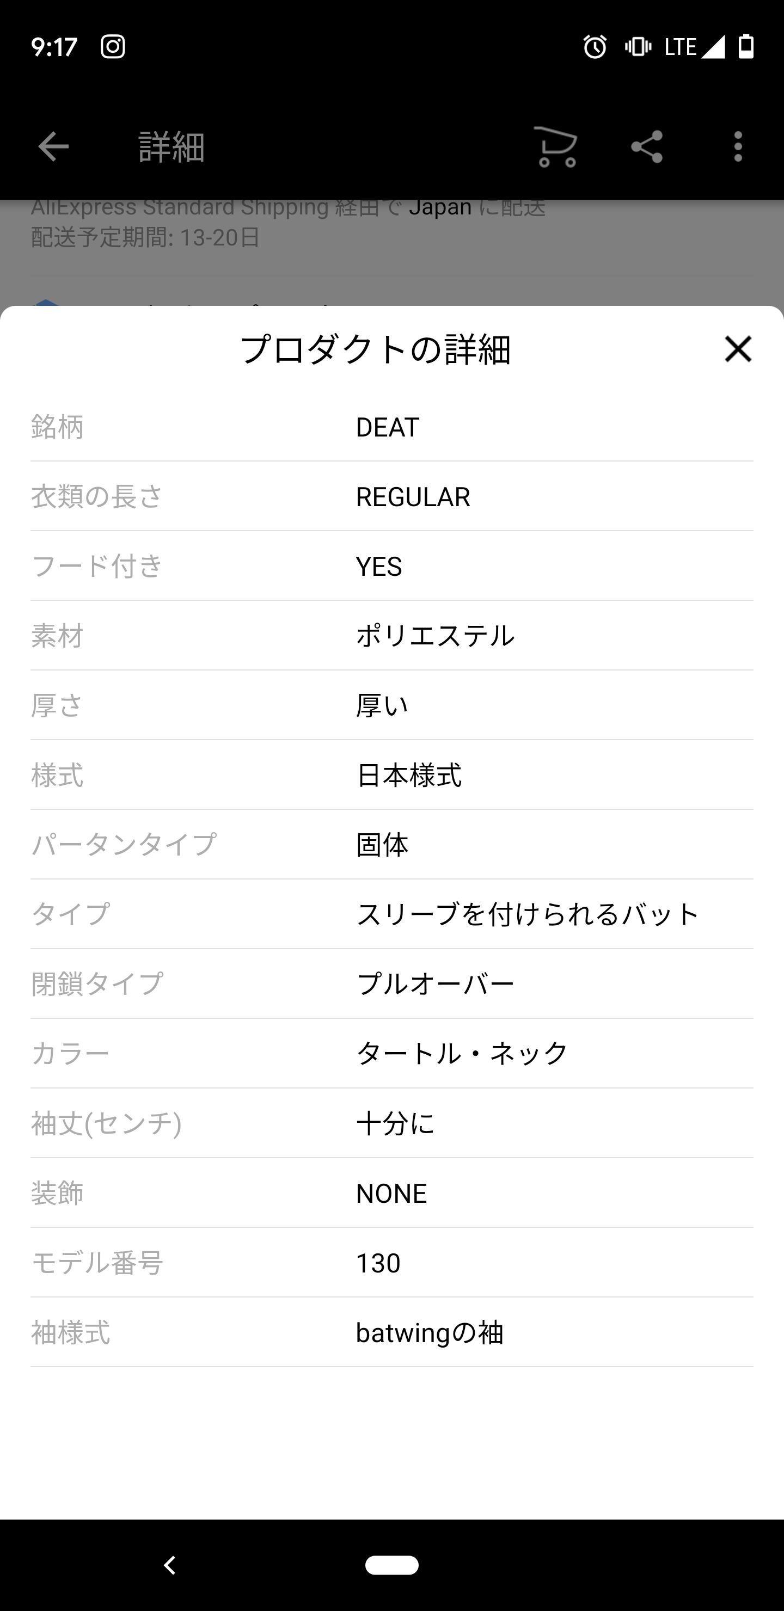Tap the dimmed 配送予定期間 shipping text
The width and height of the screenshot is (784, 1611).
click(x=145, y=238)
